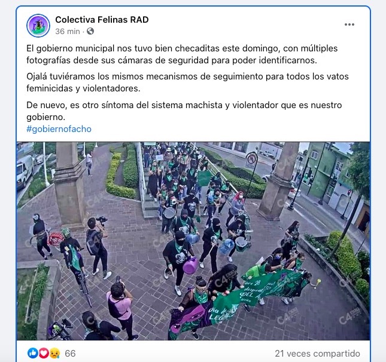View the 66 reactions count list
386x362 pixels.
[70, 354]
